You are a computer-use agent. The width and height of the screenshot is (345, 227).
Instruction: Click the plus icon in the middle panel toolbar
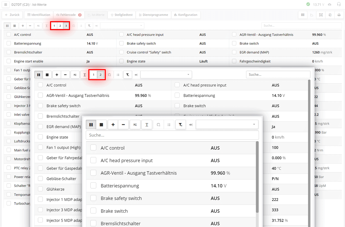(x=57, y=75)
